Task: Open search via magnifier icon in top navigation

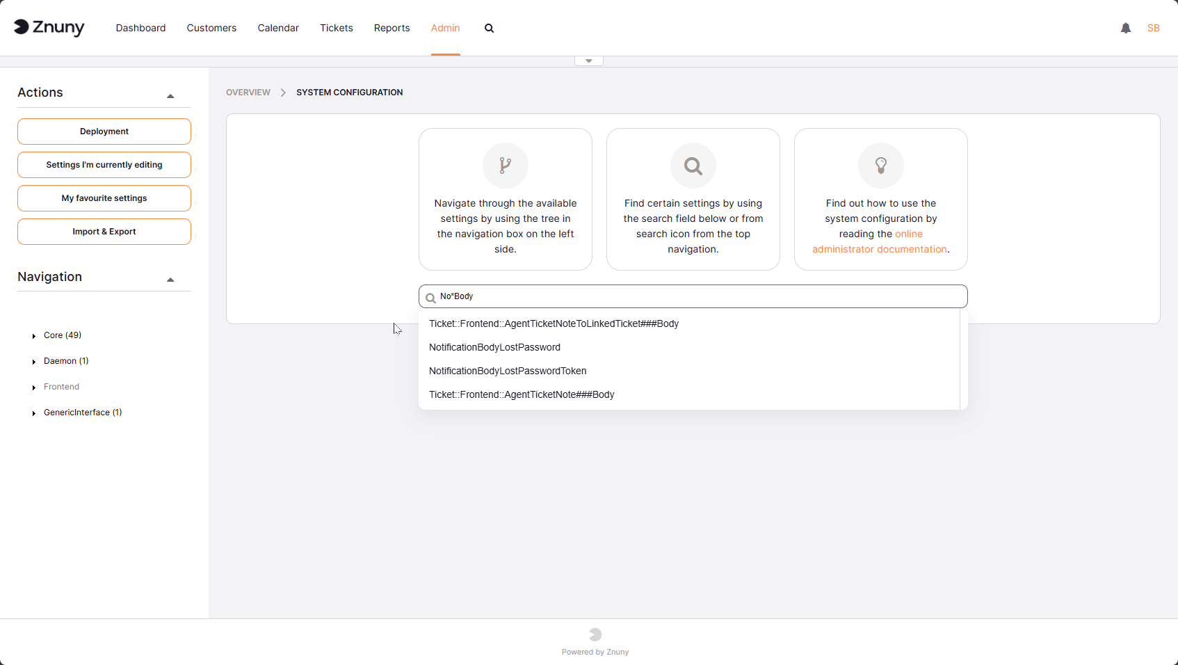Action: (489, 29)
